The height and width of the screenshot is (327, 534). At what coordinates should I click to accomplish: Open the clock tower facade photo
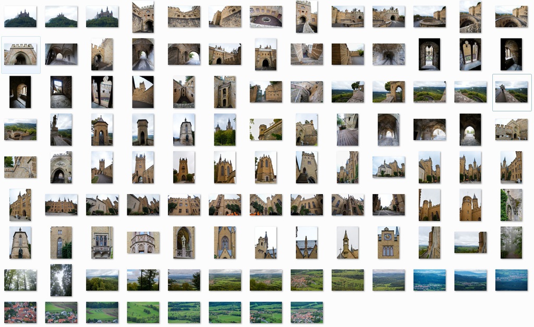pos(388,243)
